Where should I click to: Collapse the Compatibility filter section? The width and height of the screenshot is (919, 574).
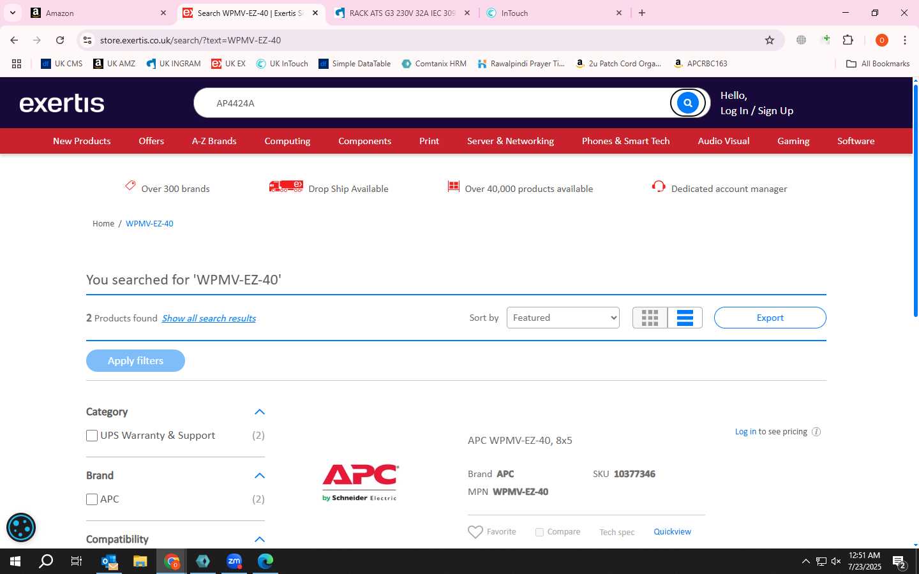pos(260,540)
